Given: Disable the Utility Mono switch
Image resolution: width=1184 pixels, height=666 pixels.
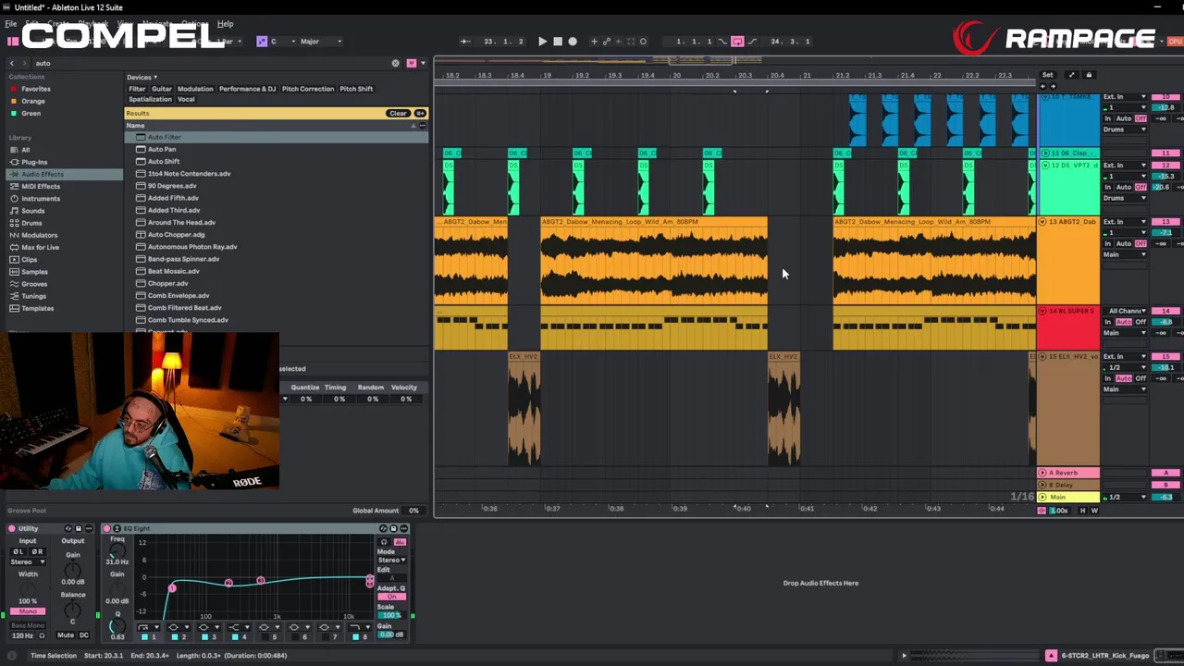Looking at the screenshot, I should pos(28,611).
